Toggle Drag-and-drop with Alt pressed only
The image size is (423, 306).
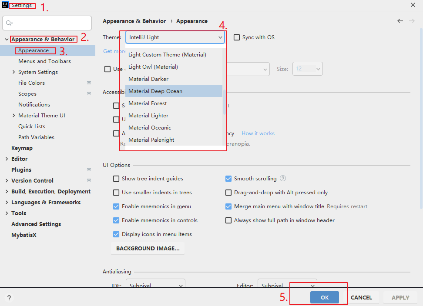pos(228,193)
